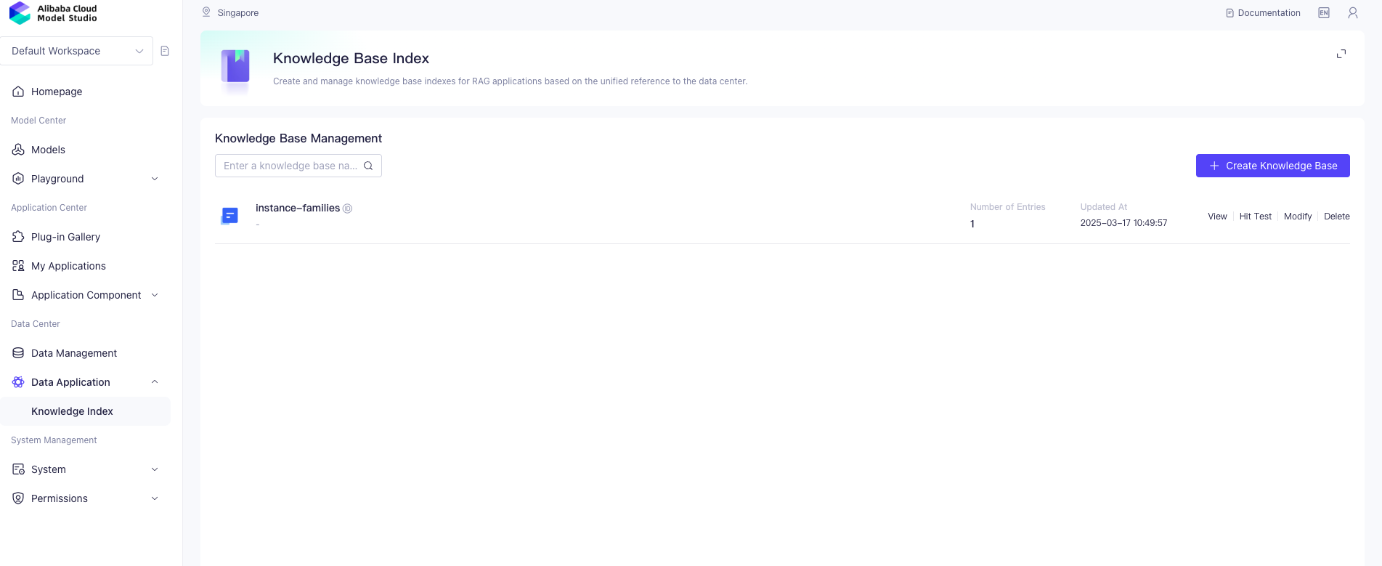Open the Default Workspace dropdown
The image size is (1382, 566).
click(x=77, y=51)
